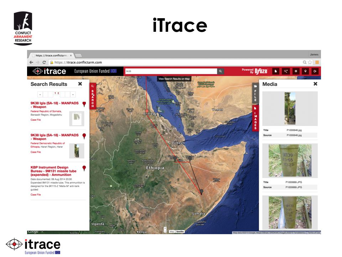Click the logout icon in itrace toolbar
This screenshot has width=342, height=257.
point(315,71)
